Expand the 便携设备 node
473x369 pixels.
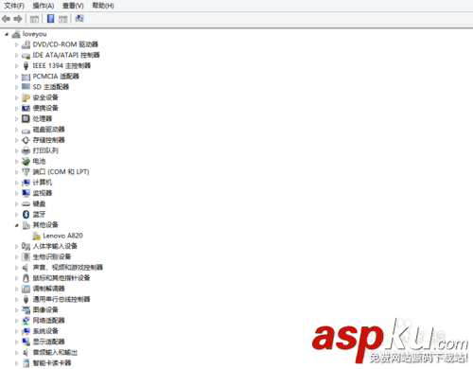(x=16, y=109)
